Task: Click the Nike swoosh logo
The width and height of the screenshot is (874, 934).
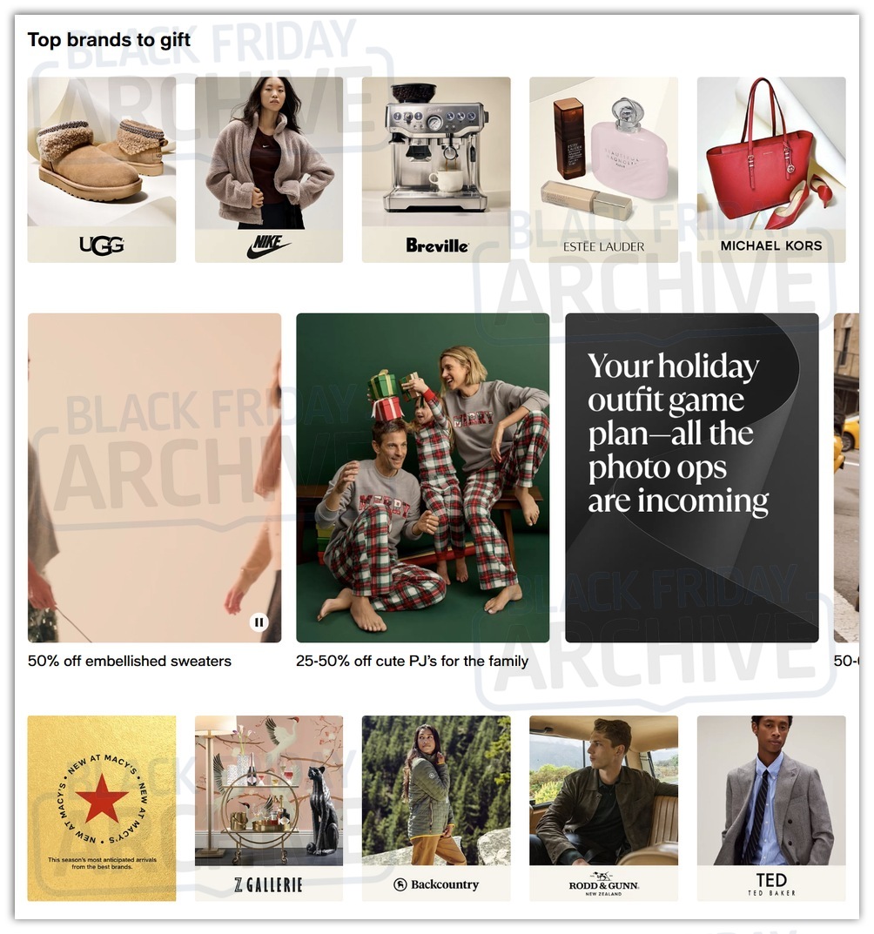Action: point(269,246)
